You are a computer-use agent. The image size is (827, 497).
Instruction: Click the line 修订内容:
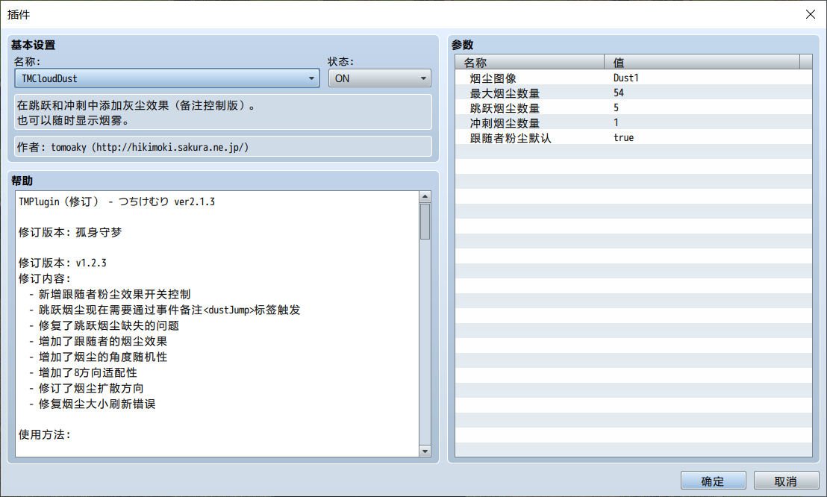click(44, 278)
